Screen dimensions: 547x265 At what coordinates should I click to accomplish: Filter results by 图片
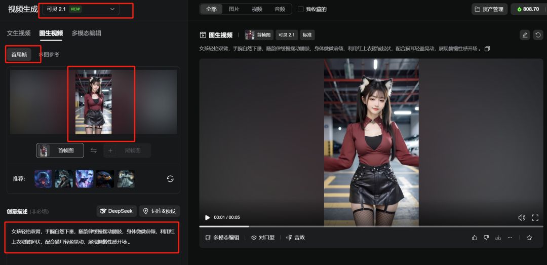(234, 9)
